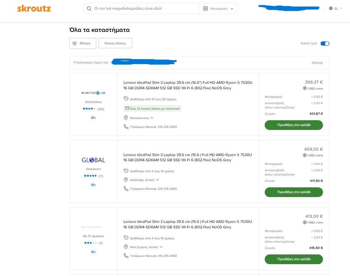
Task: View My Pc Systems star rating (5)
Action: [93, 243]
